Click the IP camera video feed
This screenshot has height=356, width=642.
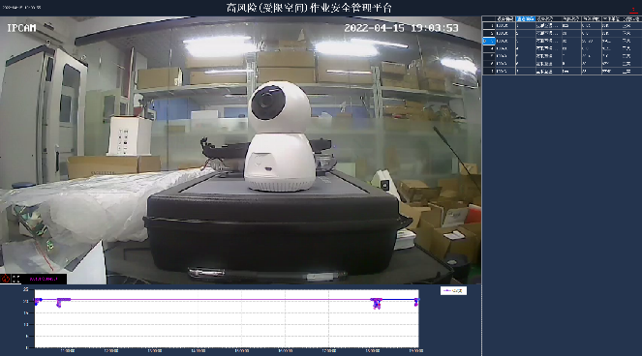241,150
